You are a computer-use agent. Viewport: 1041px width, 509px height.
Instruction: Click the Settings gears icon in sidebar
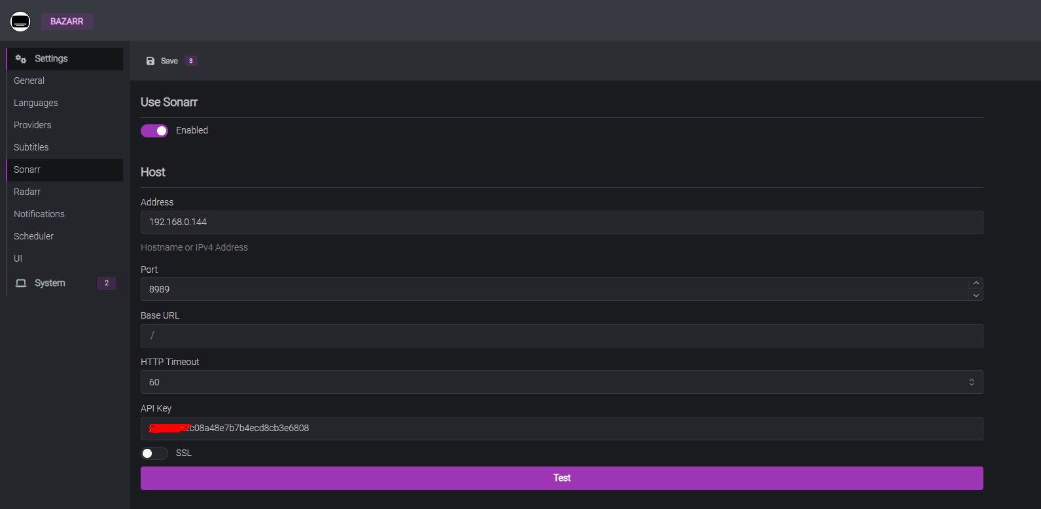[x=21, y=59]
